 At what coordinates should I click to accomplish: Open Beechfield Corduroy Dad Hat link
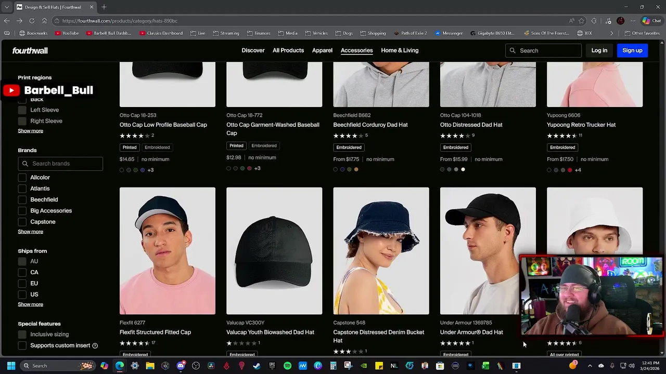pos(370,125)
